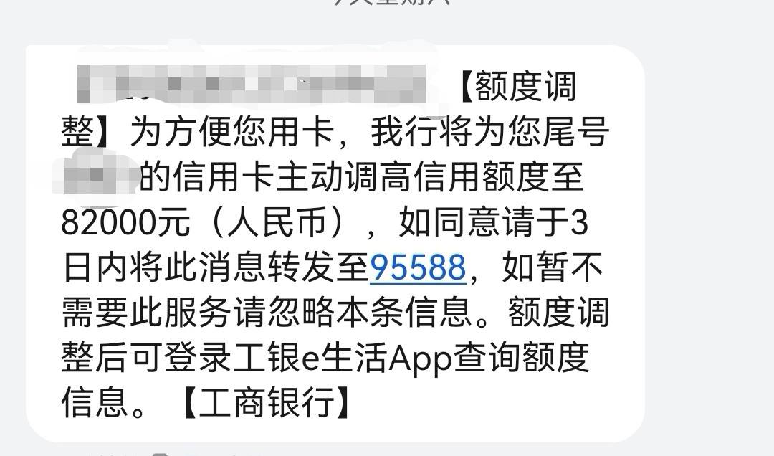Tap the 请忽略本条信息 phrase
Screen dimensions: 774x456
353,313
